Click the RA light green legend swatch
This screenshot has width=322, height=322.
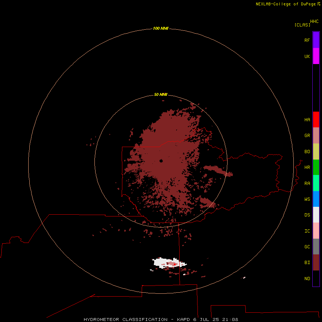click(x=316, y=183)
